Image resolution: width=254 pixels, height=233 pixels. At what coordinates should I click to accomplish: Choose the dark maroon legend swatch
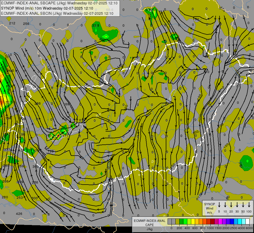coord(212,222)
